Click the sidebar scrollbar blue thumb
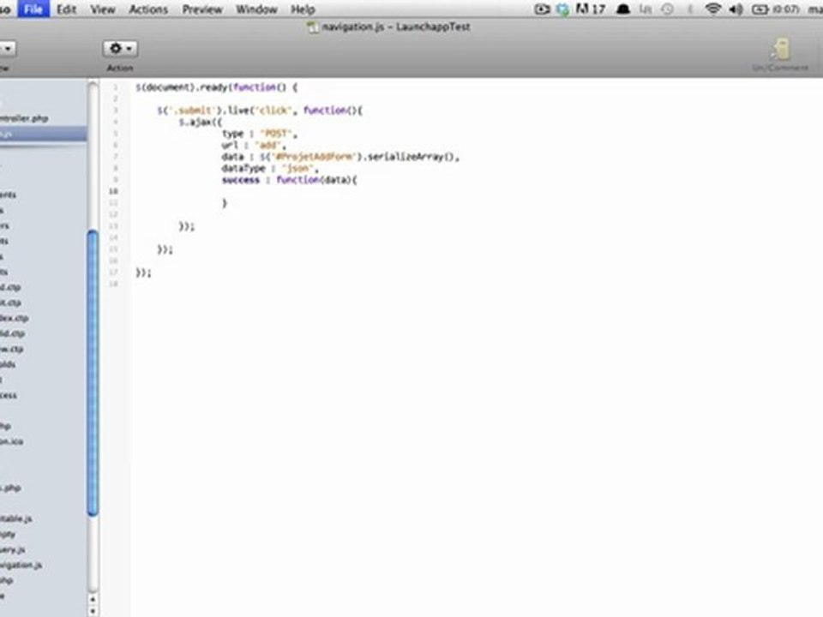 click(x=93, y=373)
